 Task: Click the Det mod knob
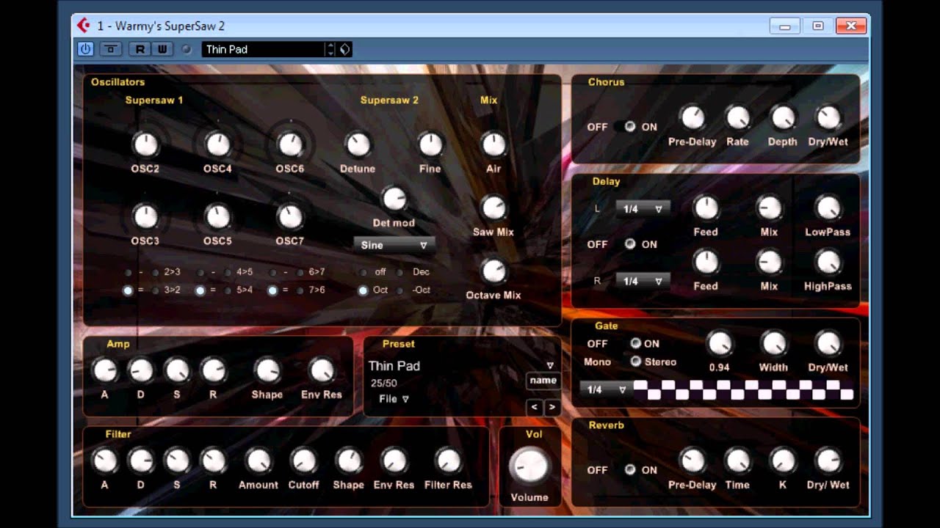pos(394,199)
